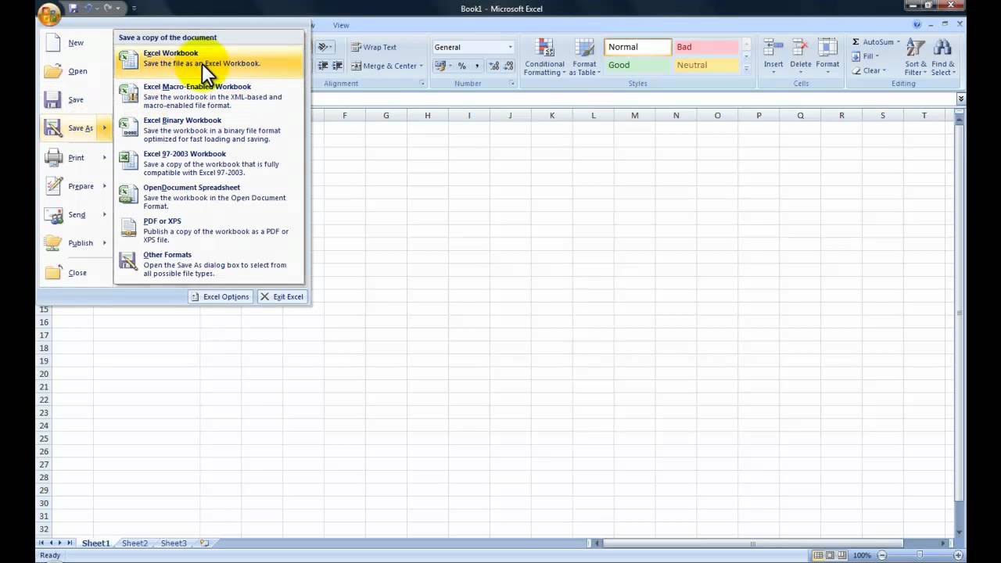Image resolution: width=1001 pixels, height=563 pixels.
Task: Switch to Sheet2 tab
Action: click(135, 543)
